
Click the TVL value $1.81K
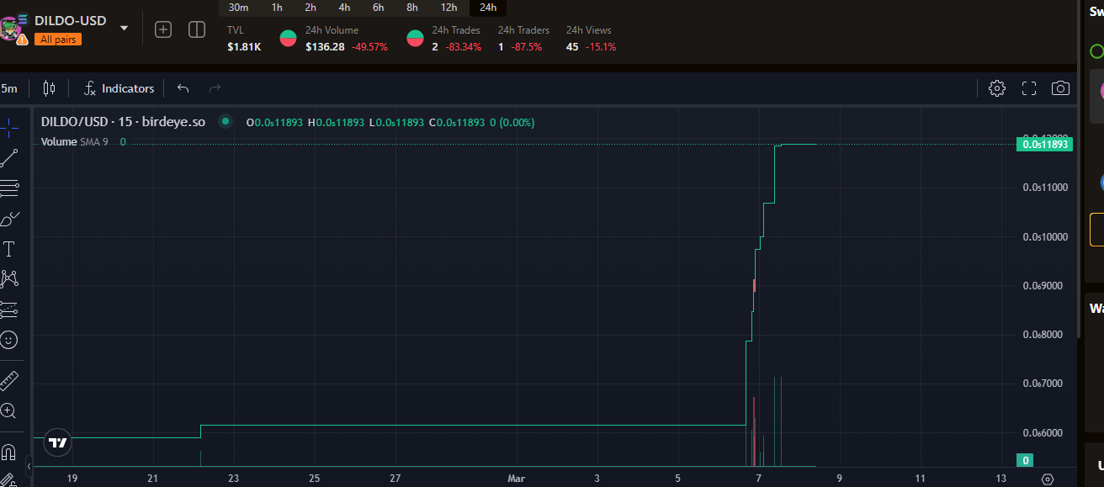pyautogui.click(x=244, y=47)
